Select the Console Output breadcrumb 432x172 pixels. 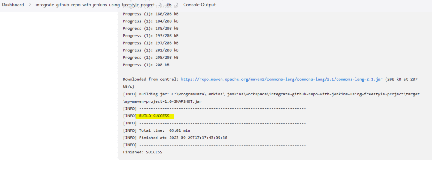200,5
